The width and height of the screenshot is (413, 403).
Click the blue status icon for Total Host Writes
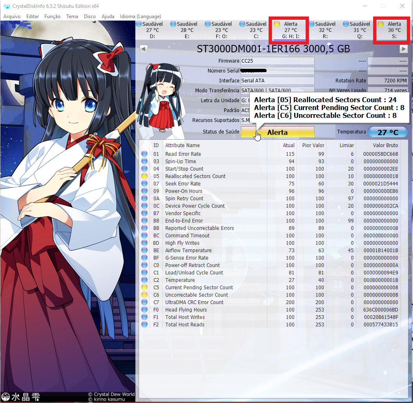(144, 317)
